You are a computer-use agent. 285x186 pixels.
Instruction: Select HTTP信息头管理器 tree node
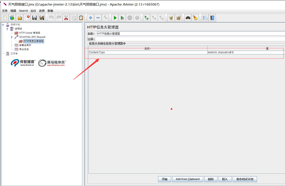(33, 41)
